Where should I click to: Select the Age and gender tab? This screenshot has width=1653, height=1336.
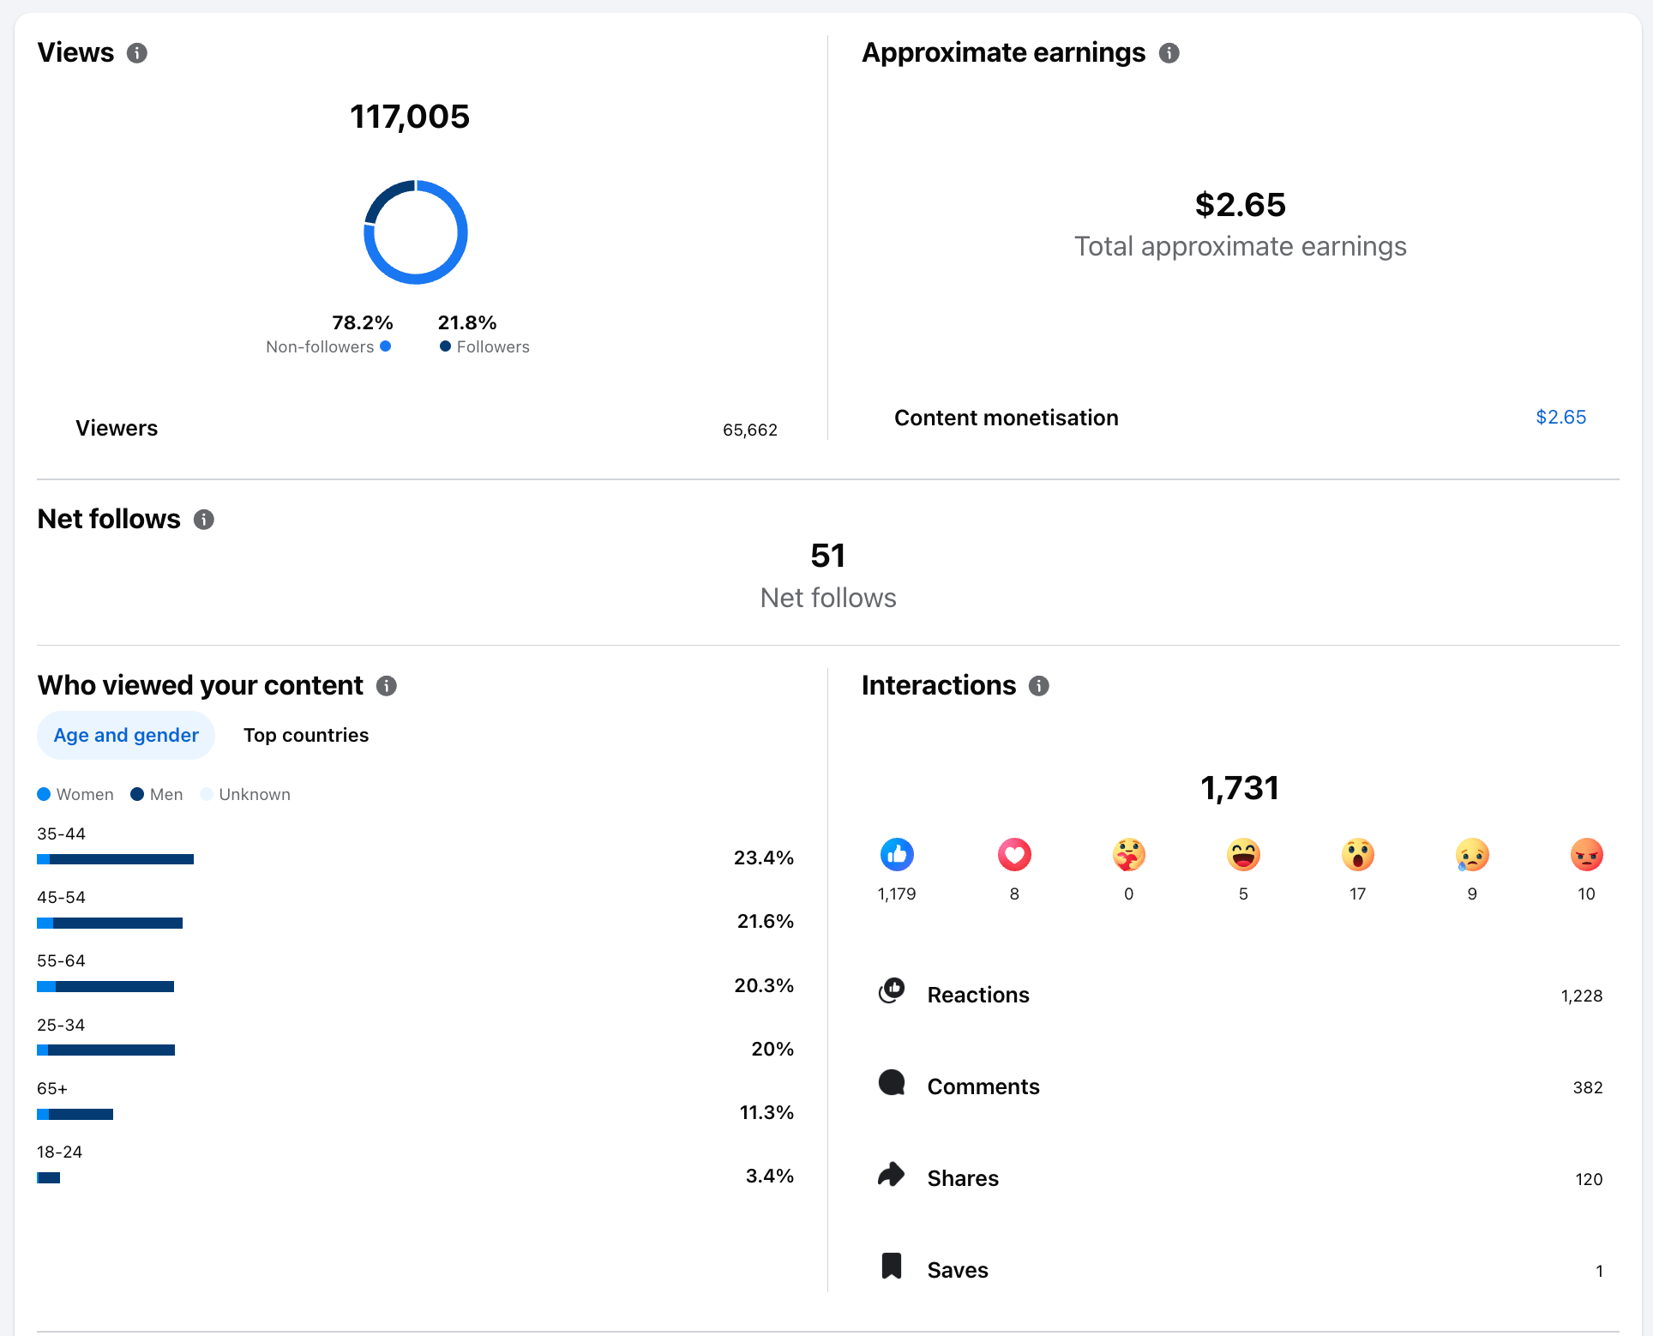point(126,735)
